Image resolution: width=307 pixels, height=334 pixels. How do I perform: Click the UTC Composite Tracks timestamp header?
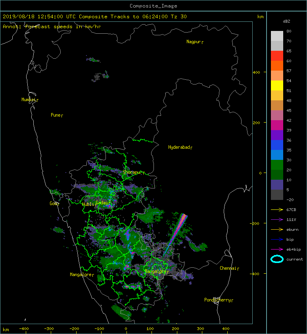(x=95, y=17)
